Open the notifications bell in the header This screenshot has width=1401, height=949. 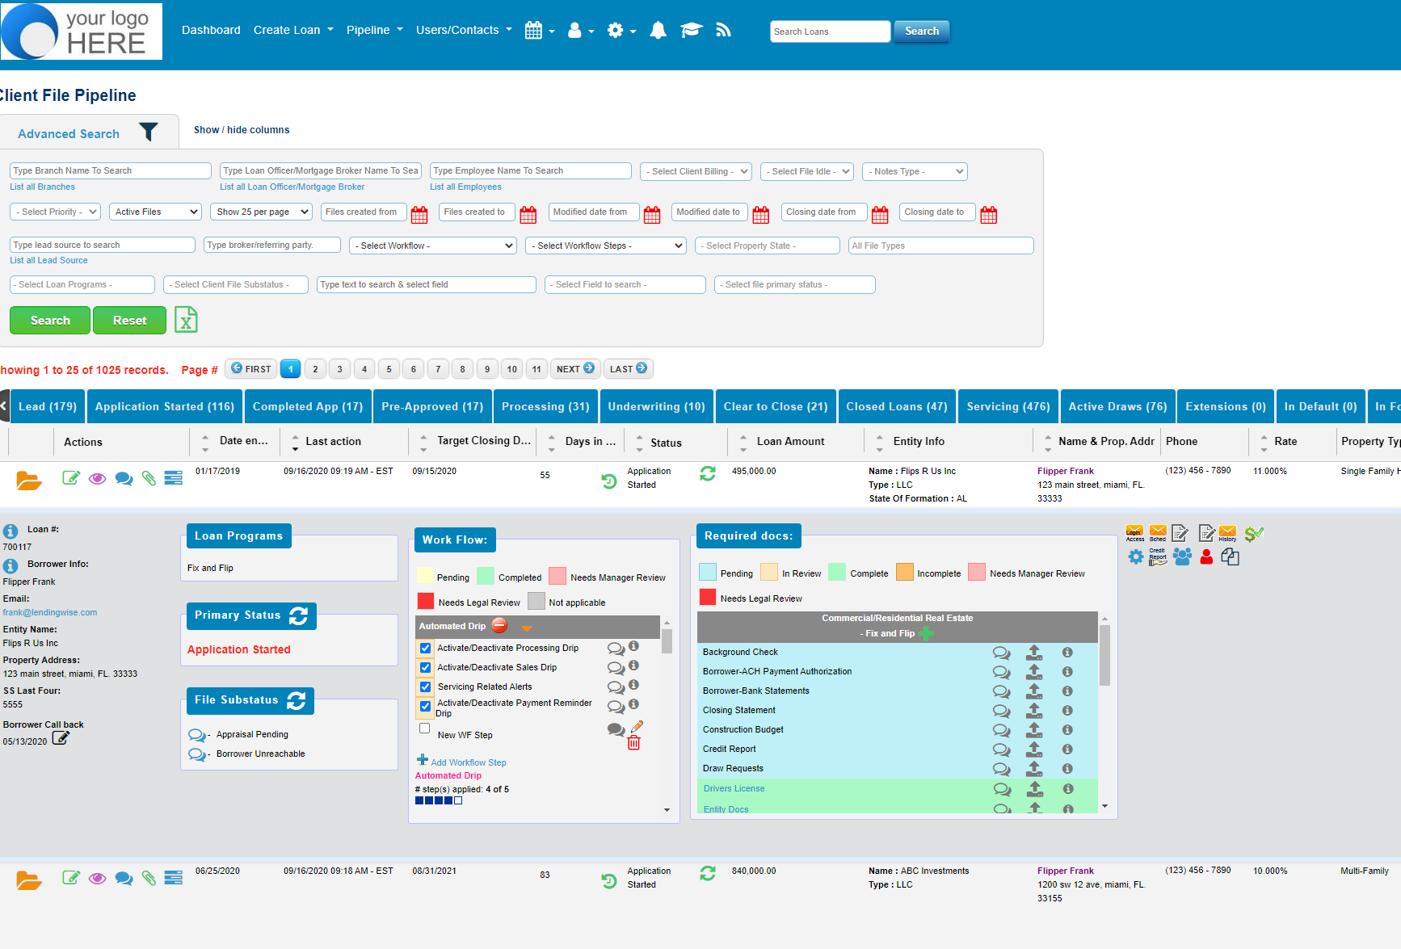(x=658, y=31)
